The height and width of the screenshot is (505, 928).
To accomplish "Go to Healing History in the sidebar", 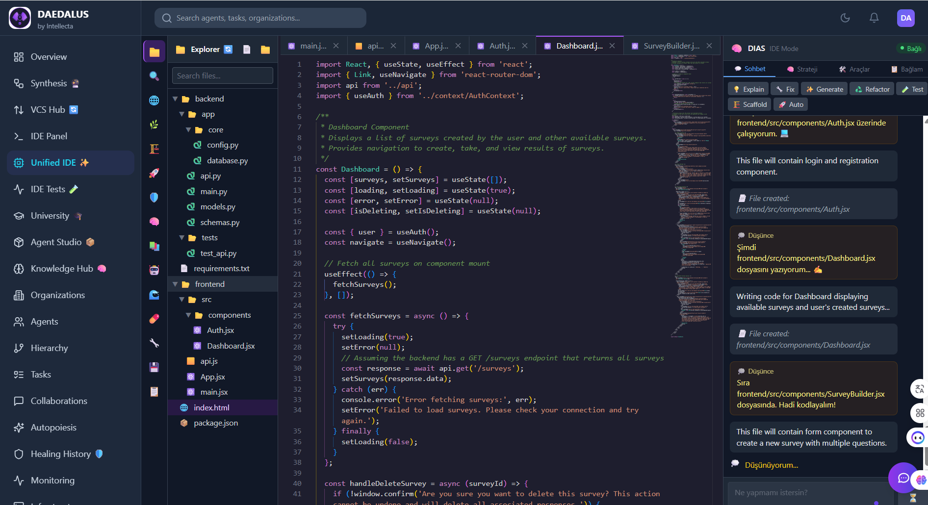I will 71,454.
